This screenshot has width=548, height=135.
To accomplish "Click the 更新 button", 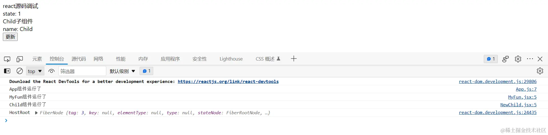I will point(10,37).
